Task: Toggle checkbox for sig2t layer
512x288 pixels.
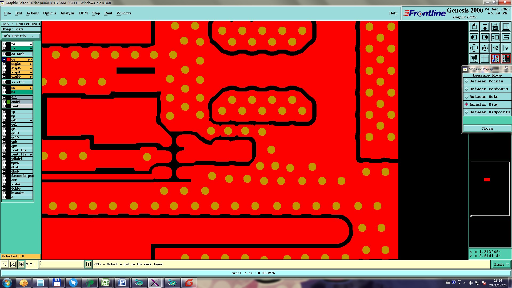Action: [x=4, y=64]
